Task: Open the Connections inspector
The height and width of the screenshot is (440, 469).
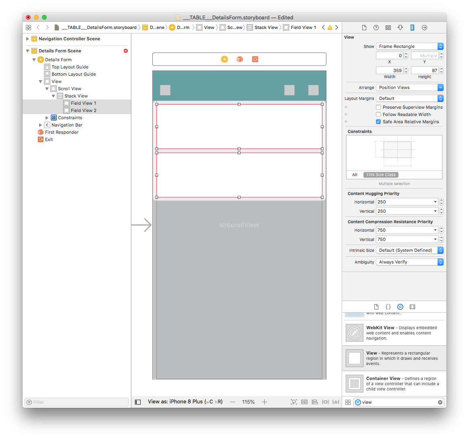Action: [424, 27]
